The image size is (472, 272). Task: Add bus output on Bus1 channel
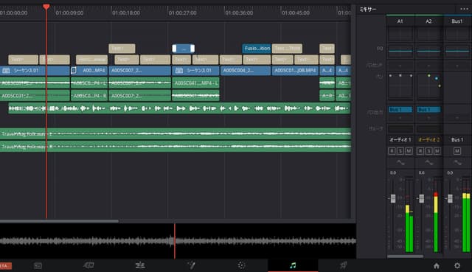pyautogui.click(x=457, y=118)
